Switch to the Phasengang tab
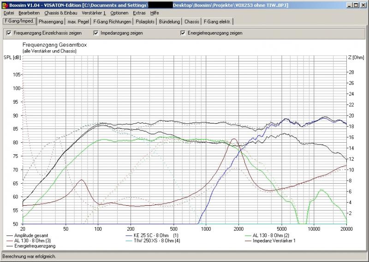 [51, 22]
